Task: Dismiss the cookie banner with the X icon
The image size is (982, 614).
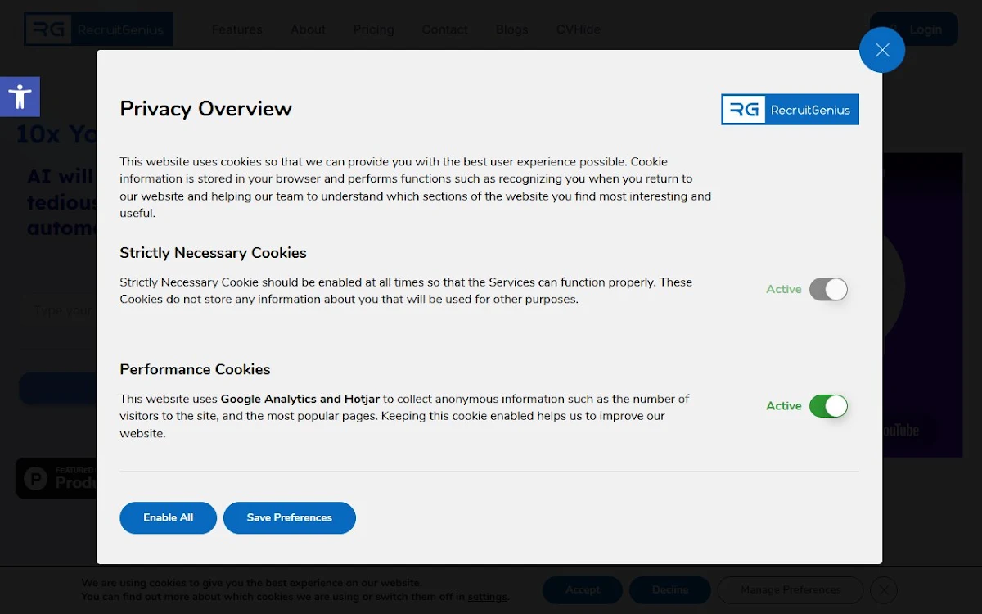Action: 884,589
